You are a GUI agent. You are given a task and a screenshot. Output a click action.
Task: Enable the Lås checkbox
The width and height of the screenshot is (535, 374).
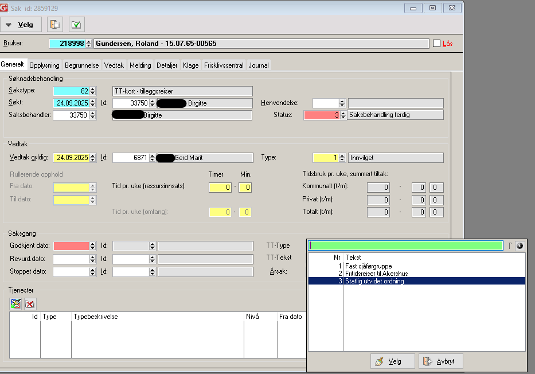coord(436,44)
